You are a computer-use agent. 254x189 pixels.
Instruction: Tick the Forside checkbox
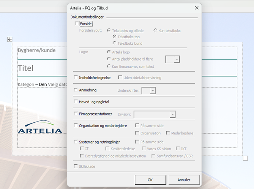76,23
